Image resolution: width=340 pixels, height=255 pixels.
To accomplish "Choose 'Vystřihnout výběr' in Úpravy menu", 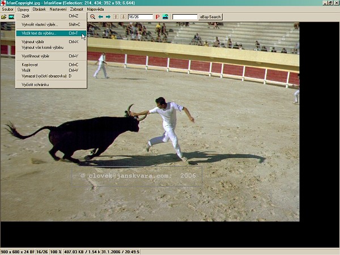I will coord(35,56).
